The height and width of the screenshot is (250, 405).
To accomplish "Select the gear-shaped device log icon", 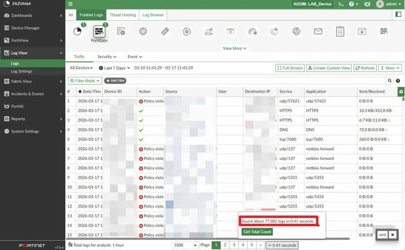I will point(143,31).
